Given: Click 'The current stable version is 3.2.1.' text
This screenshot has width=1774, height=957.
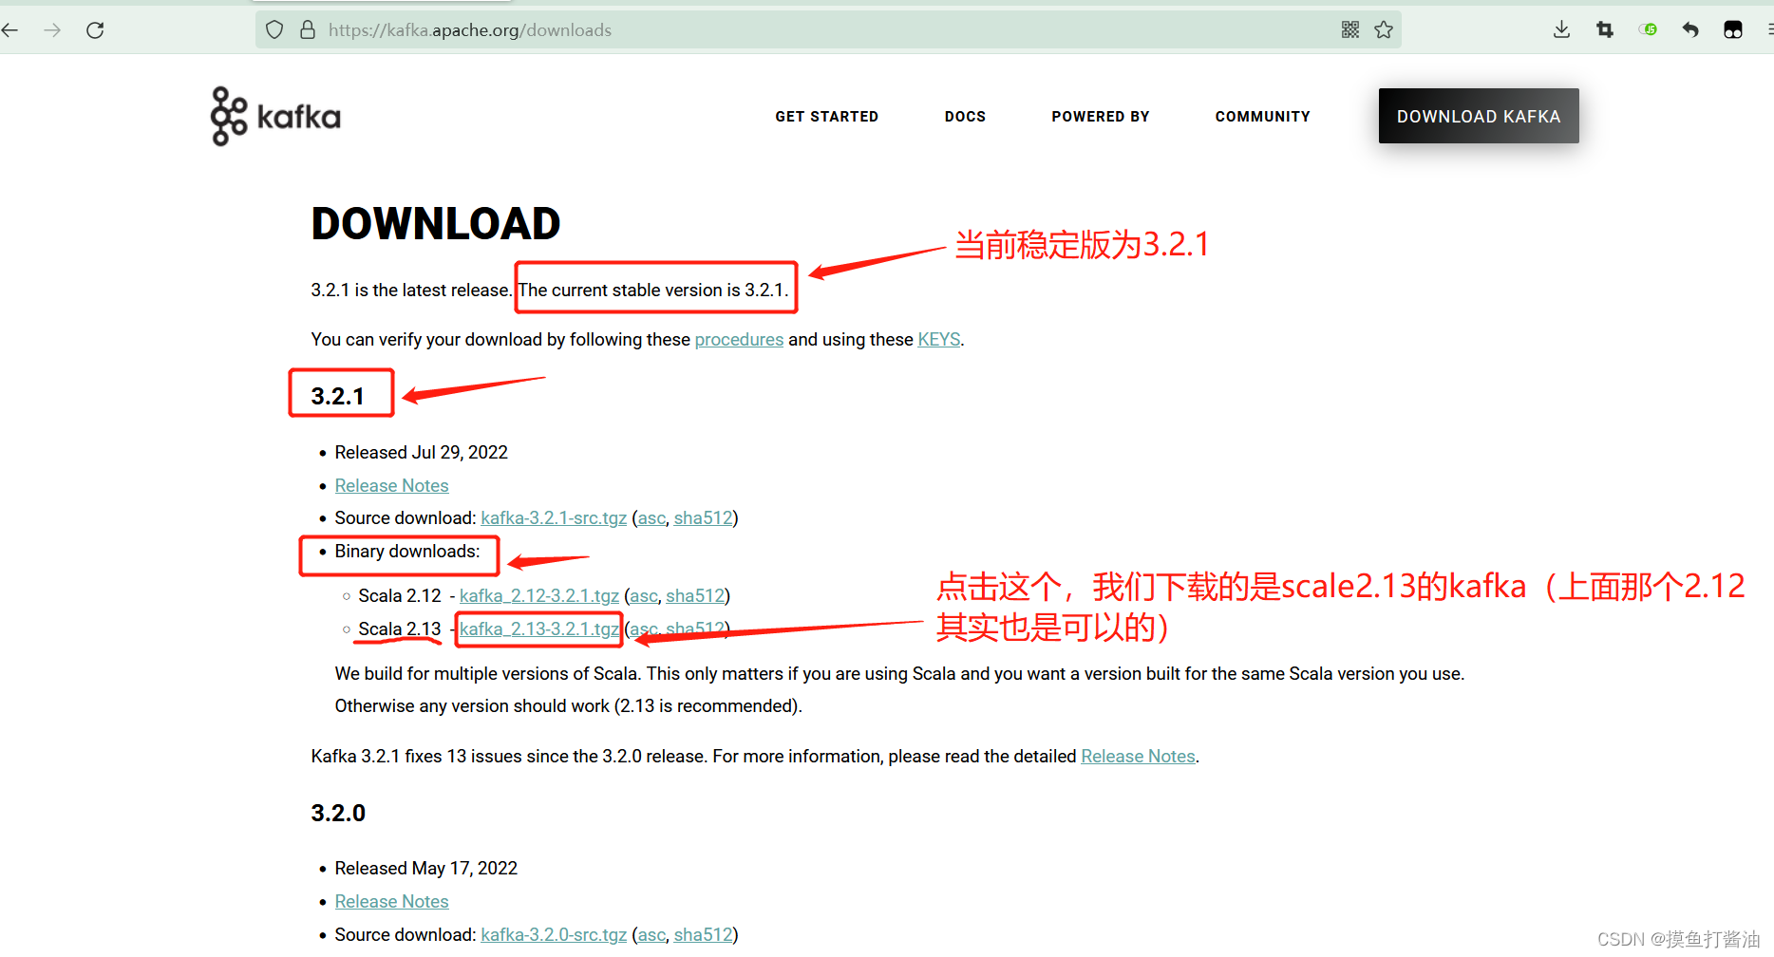Looking at the screenshot, I should (653, 291).
